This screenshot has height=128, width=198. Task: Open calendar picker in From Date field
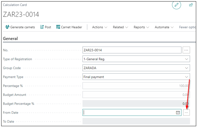(178, 112)
